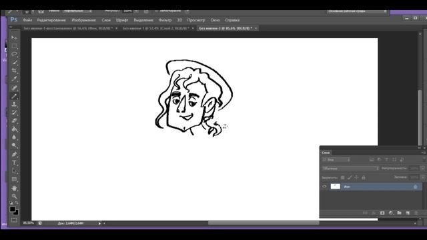Image resolution: width=427 pixels, height=240 pixels.
Task: Open the layer blend mode dropdown
Action: (x=350, y=169)
